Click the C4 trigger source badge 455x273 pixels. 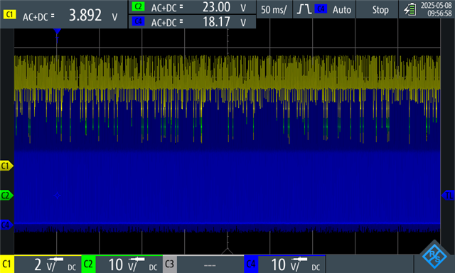321,9
